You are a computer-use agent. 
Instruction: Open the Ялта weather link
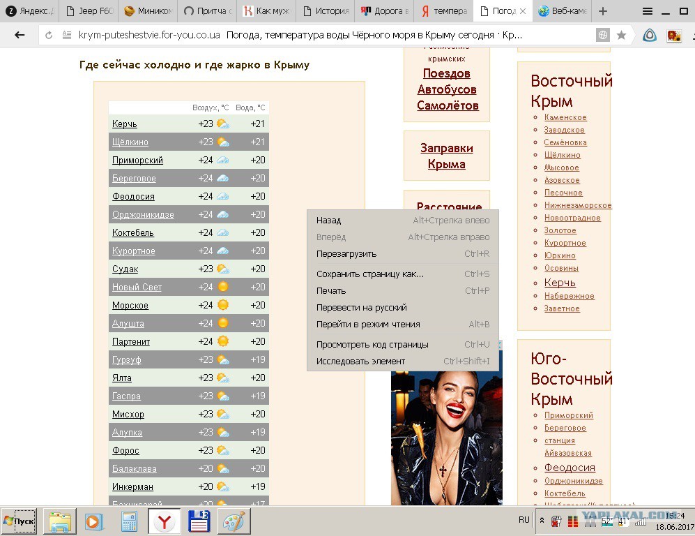pos(121,378)
